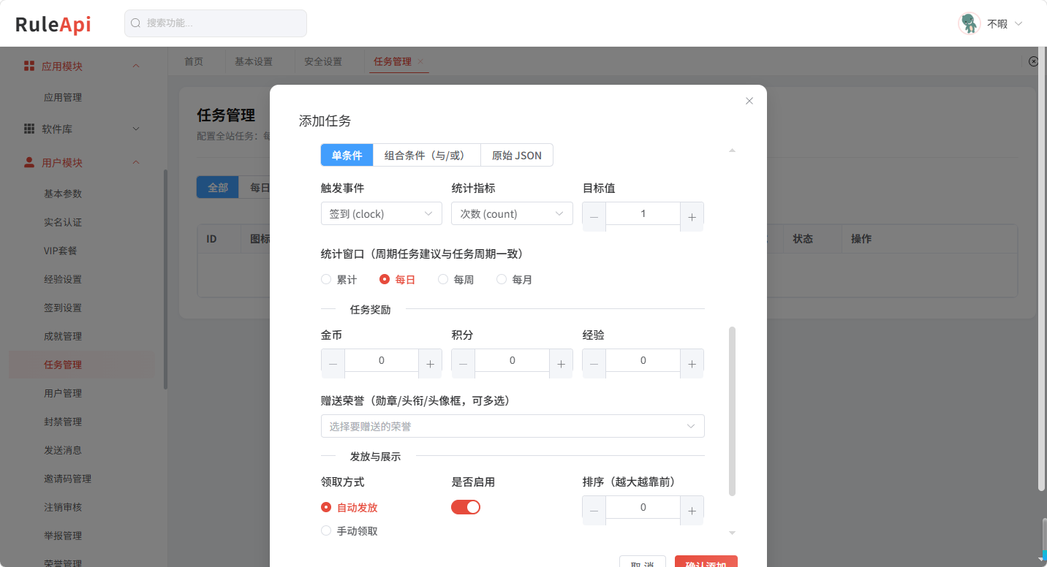Choose 手动领取 claim method
Image resolution: width=1047 pixels, height=567 pixels.
349,531
